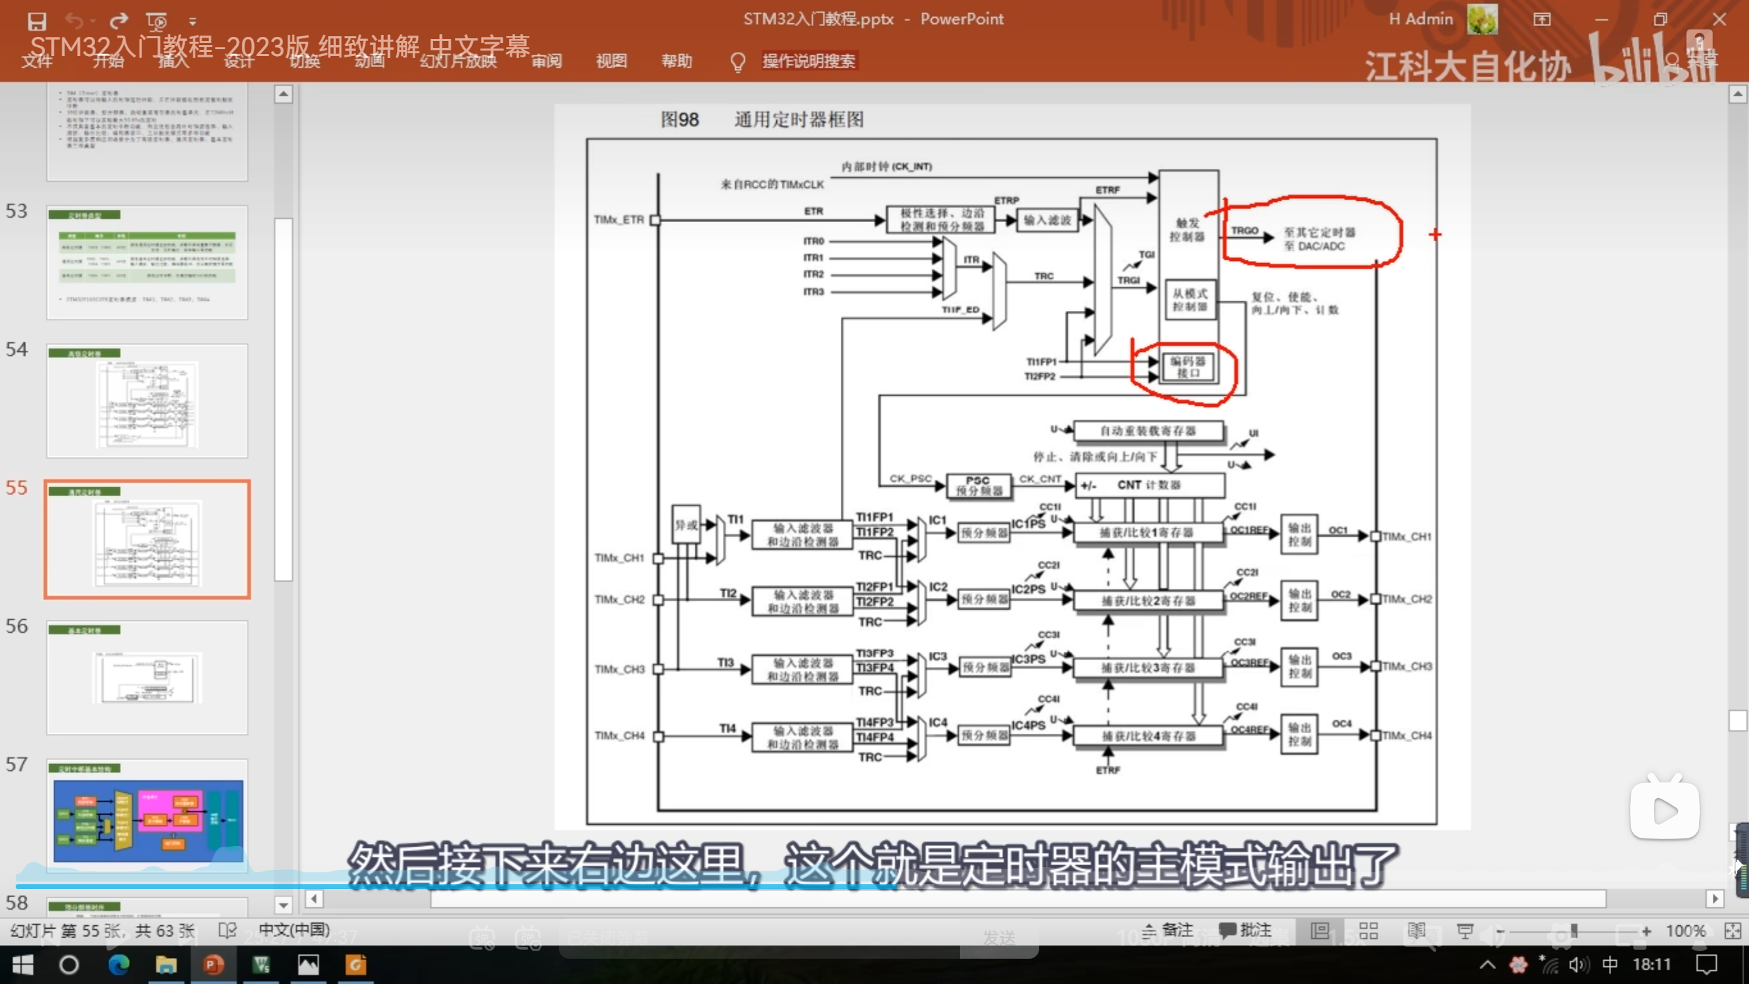Screen dimensions: 1749x984
Task: Show hidden system tray icons chevron
Action: click(x=1487, y=965)
